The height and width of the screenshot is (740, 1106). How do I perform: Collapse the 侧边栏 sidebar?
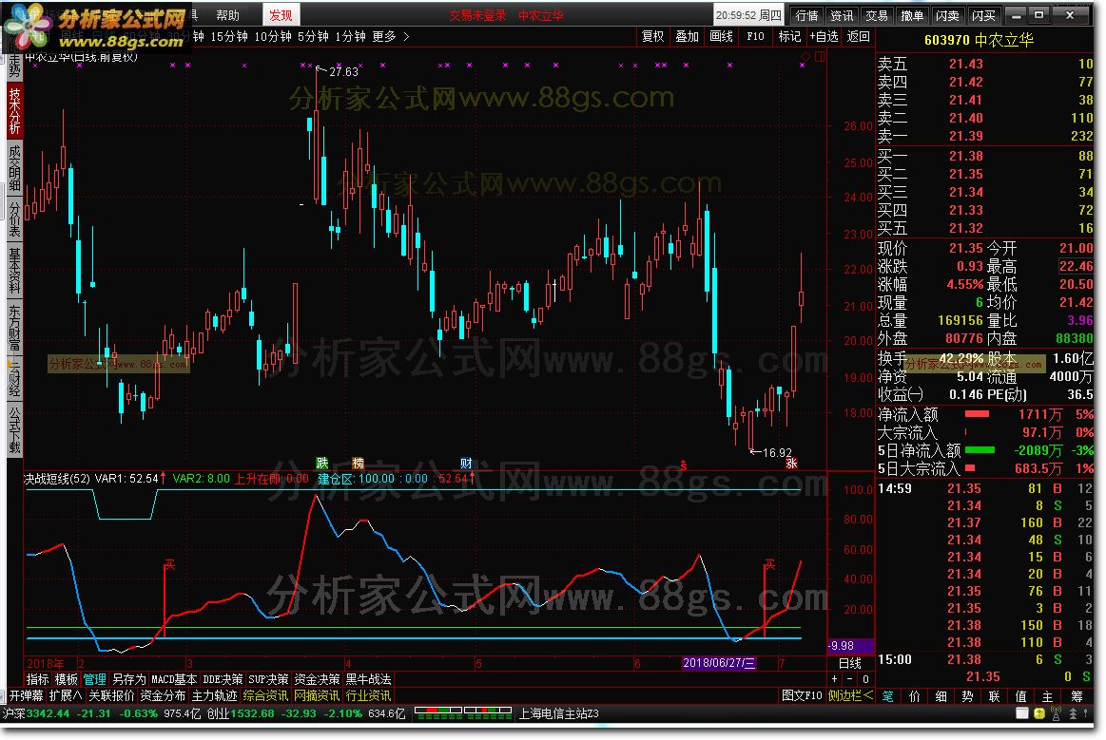click(850, 695)
